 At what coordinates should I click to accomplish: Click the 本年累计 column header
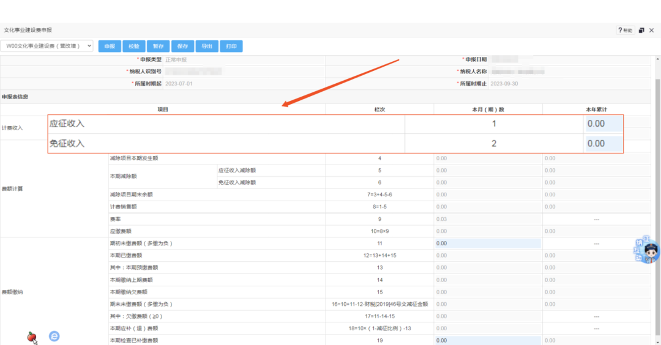click(597, 109)
